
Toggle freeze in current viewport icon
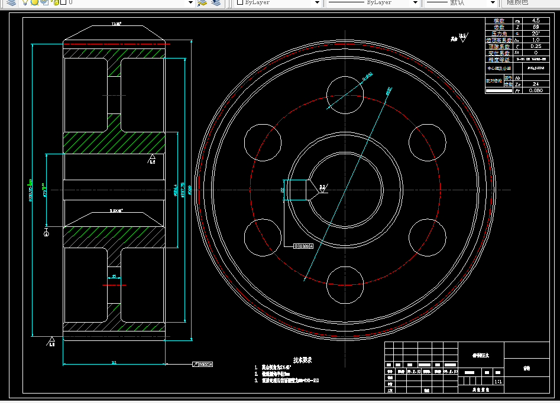coord(44,2)
